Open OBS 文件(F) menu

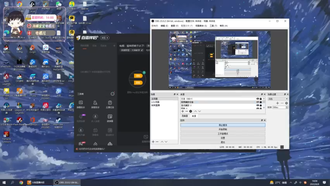pyautogui.click(x=154, y=26)
